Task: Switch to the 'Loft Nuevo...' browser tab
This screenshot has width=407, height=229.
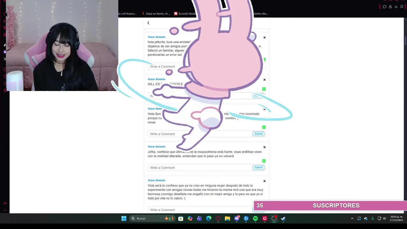Action: (x=127, y=14)
